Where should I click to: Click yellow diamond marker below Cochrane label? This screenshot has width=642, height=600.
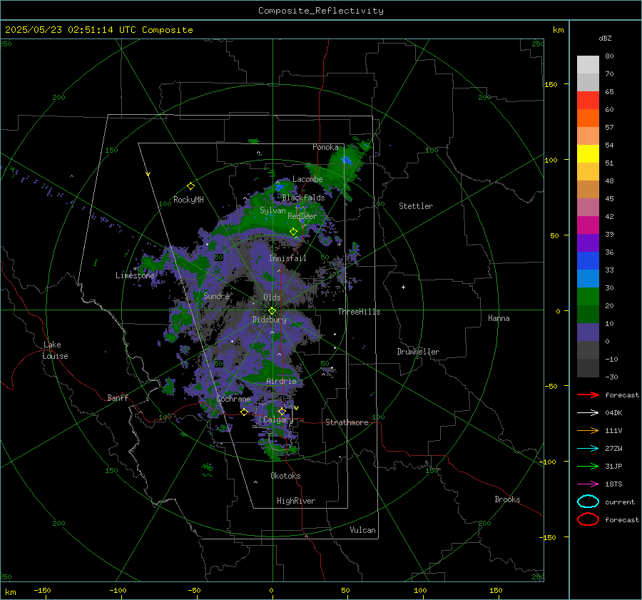pos(244,412)
